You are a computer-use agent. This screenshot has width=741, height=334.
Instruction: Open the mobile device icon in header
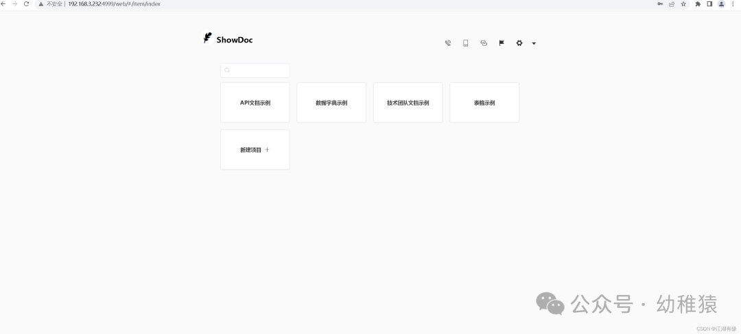pyautogui.click(x=466, y=43)
